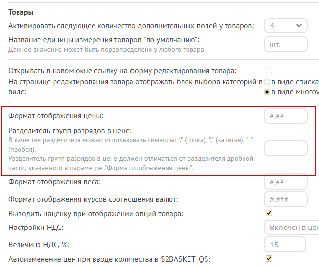Enable opening product edit form in new window

point(269,70)
